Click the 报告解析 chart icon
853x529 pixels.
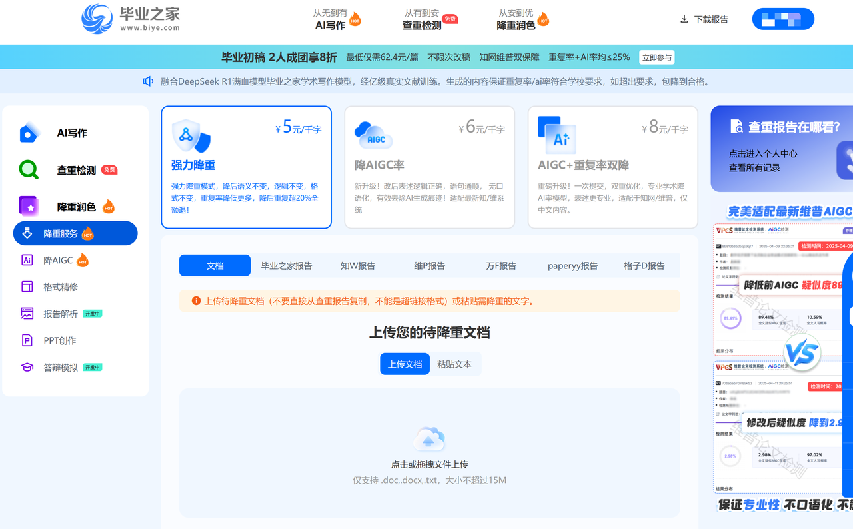point(27,314)
